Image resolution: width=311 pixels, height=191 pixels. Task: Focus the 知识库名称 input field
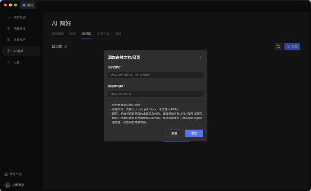[155, 94]
